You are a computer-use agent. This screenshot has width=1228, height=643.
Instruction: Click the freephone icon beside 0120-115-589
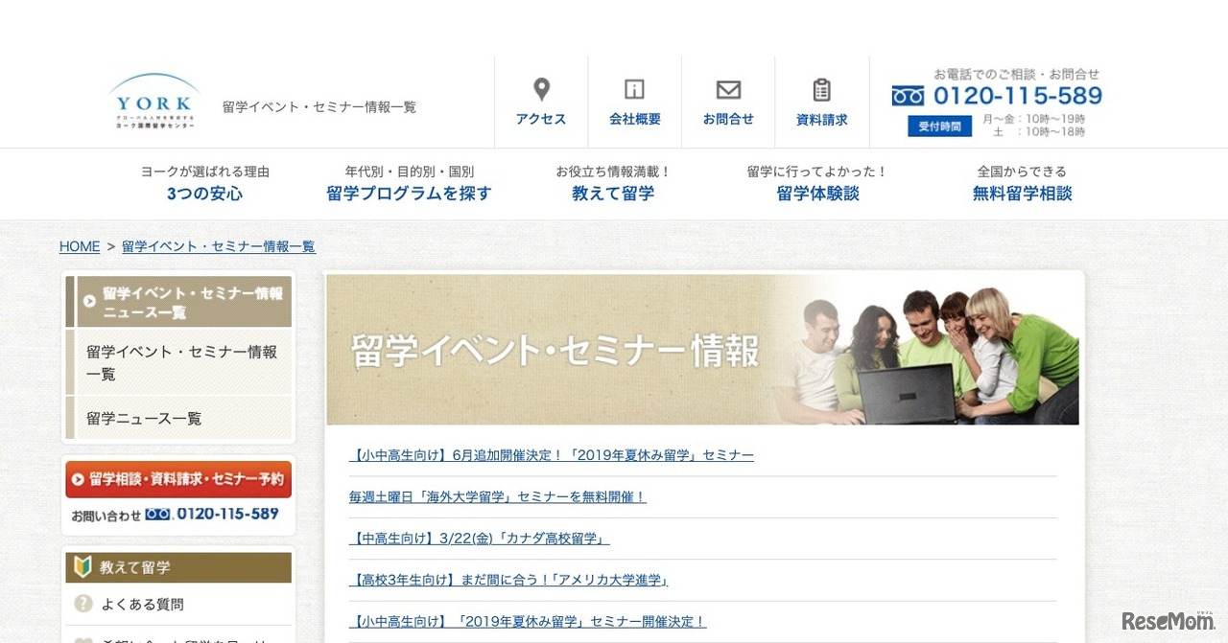906,95
